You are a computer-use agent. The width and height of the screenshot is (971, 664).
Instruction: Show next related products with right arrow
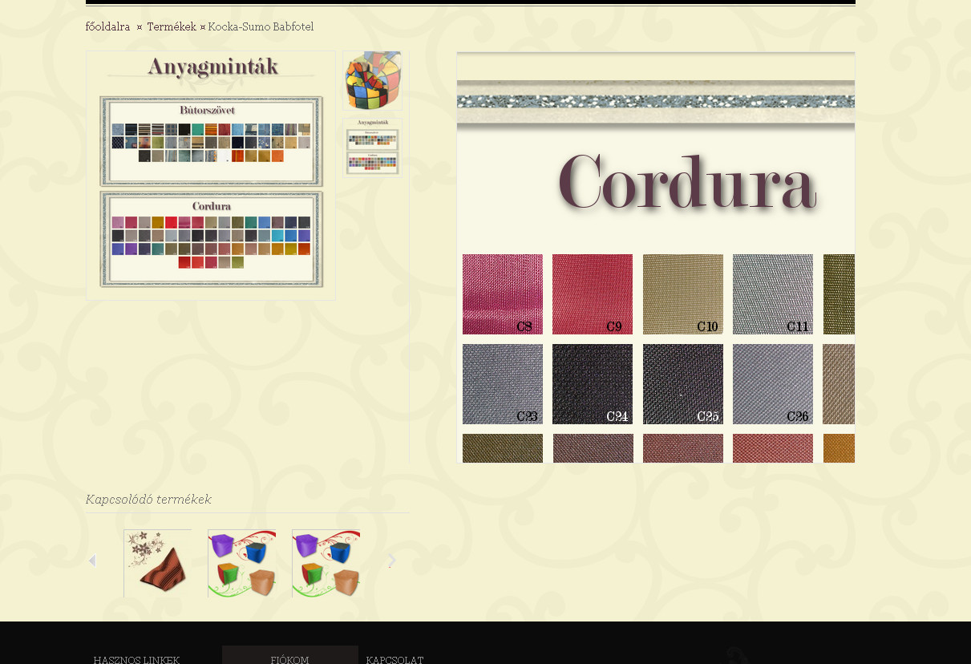pyautogui.click(x=392, y=561)
